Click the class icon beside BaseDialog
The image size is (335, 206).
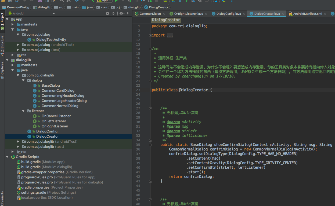[35, 86]
